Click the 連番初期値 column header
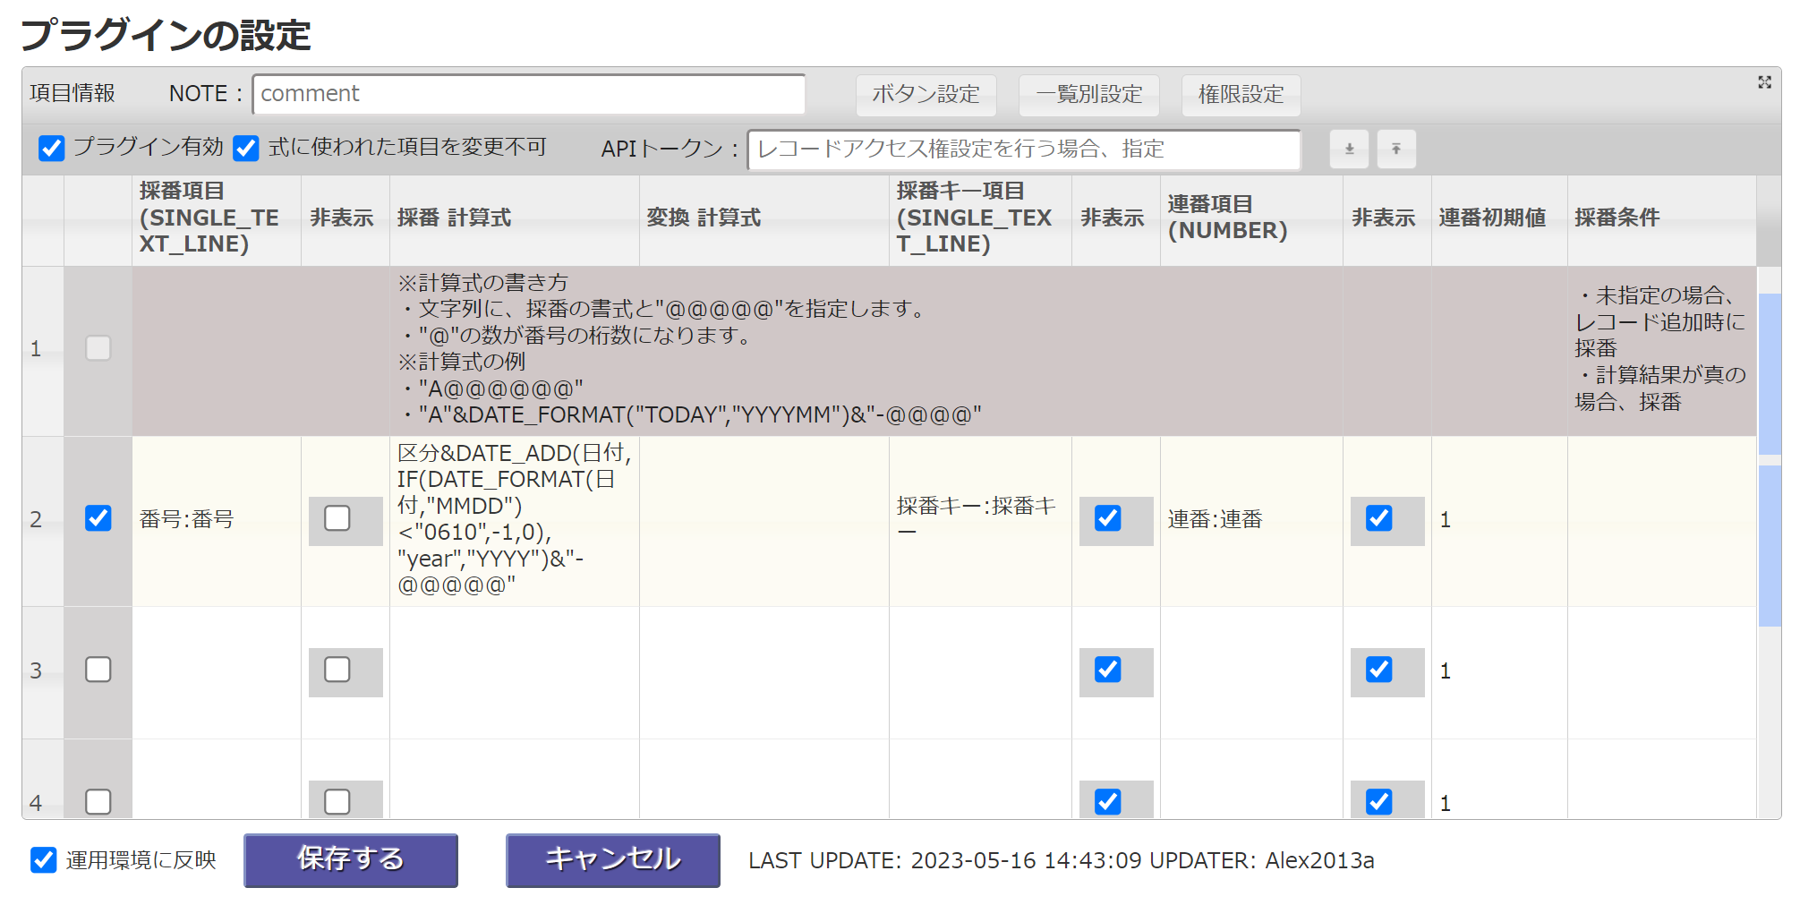 coord(1499,218)
